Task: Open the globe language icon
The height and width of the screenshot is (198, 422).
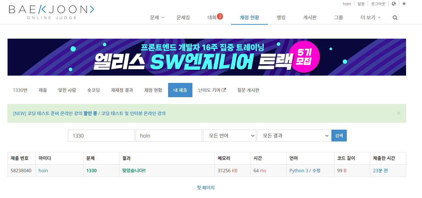Action: (394, 4)
